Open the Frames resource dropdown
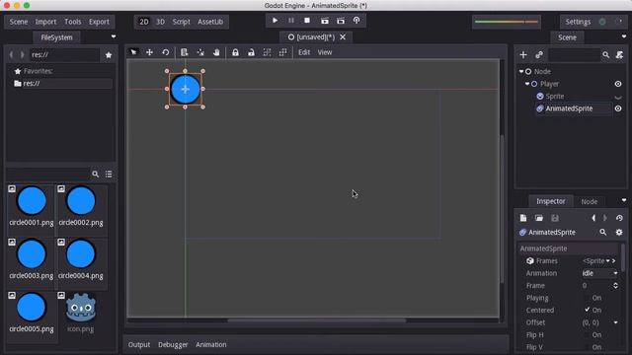 (x=608, y=260)
